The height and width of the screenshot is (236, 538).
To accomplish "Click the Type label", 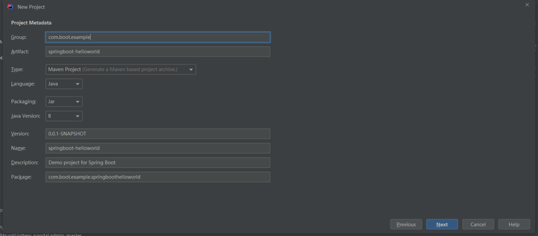I will (x=17, y=69).
